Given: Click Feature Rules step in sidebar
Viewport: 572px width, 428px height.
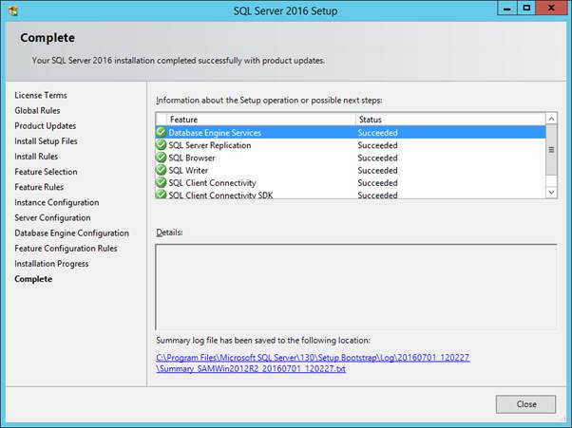Looking at the screenshot, I should (x=39, y=187).
